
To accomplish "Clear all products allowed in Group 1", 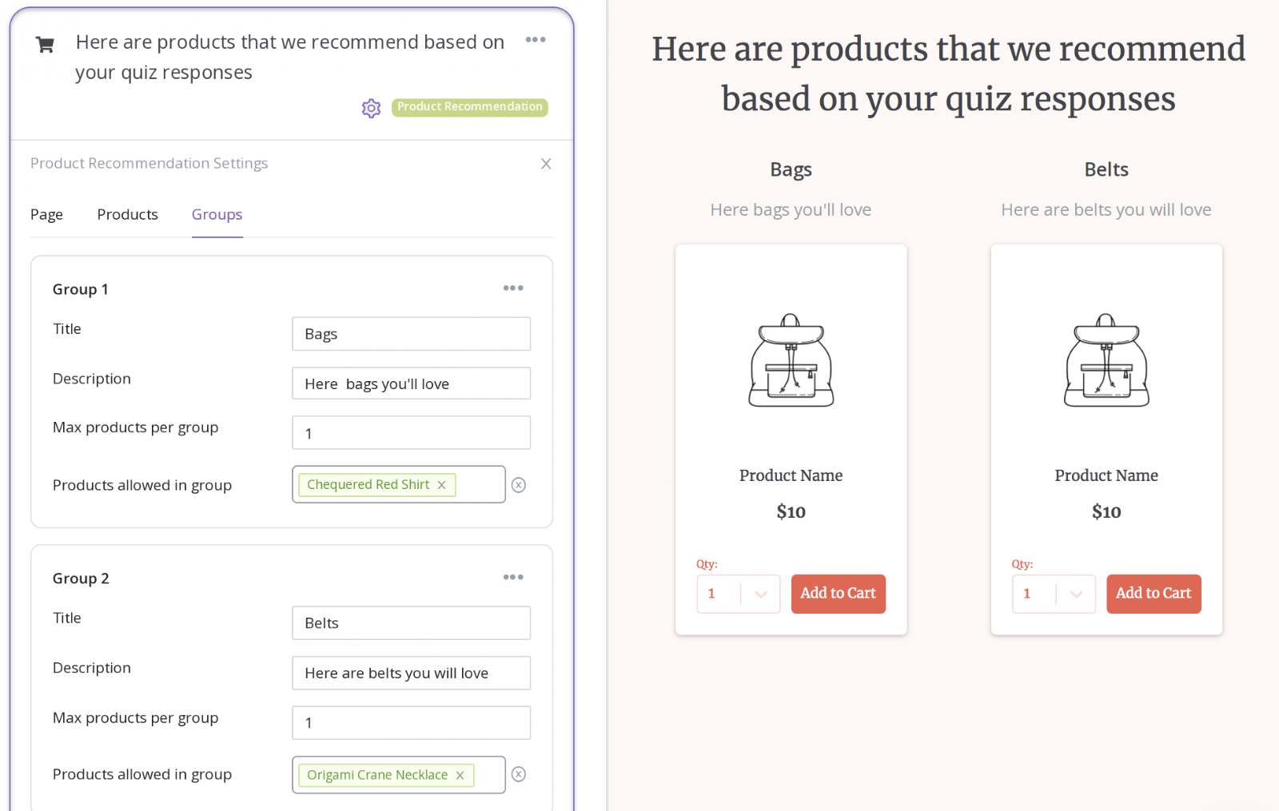I will point(519,485).
